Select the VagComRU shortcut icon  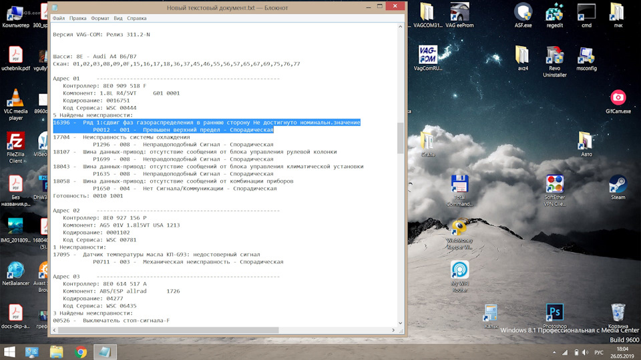(427, 58)
